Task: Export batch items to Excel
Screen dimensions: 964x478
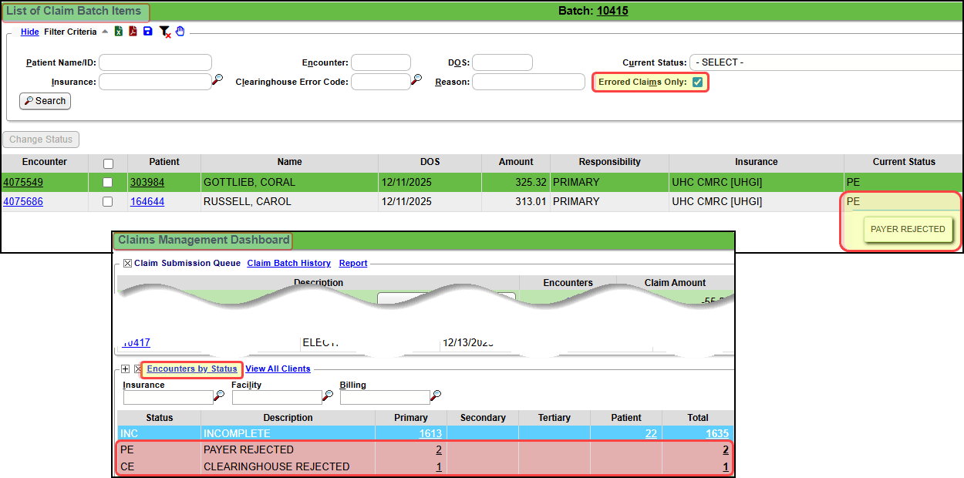Action: pyautogui.click(x=119, y=32)
